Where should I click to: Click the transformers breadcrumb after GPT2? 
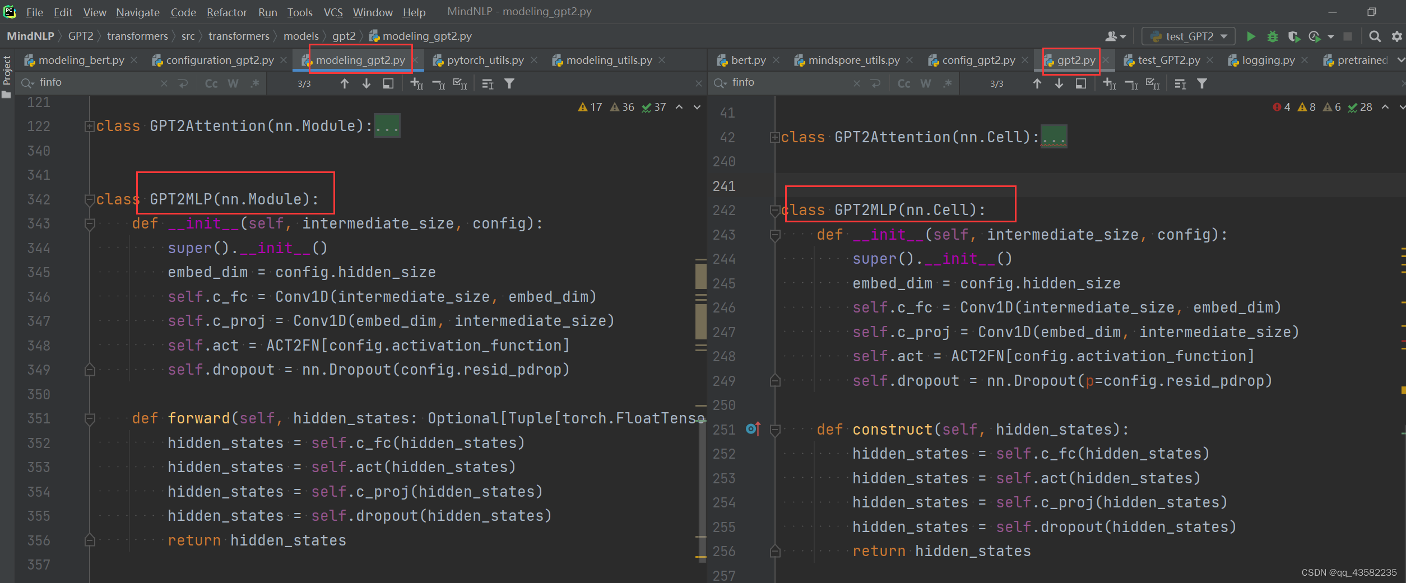[x=137, y=36]
